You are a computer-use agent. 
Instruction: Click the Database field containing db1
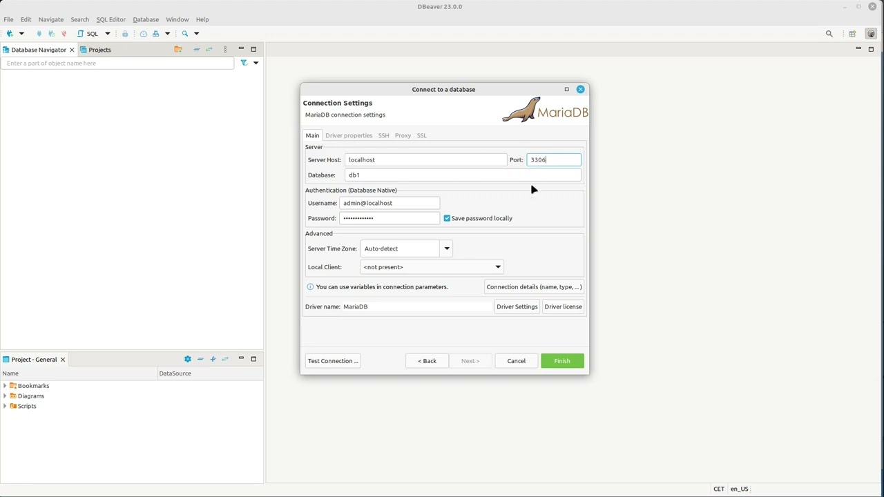[463, 175]
